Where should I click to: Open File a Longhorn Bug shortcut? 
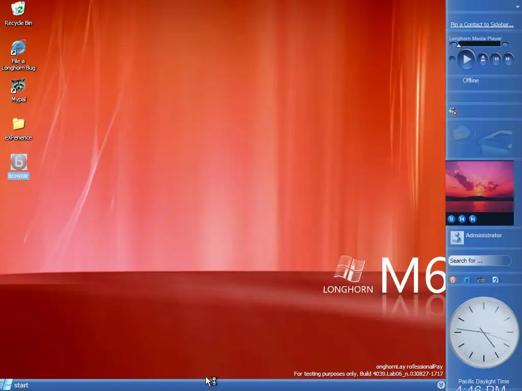click(18, 55)
